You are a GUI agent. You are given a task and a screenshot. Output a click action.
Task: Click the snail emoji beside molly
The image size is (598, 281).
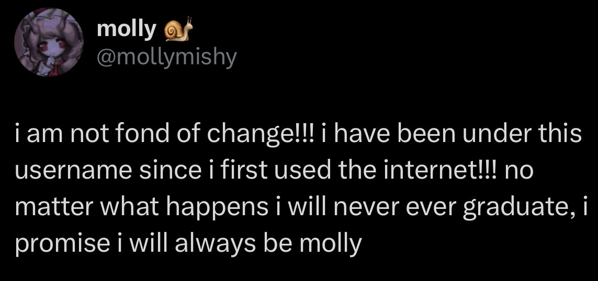(x=178, y=29)
